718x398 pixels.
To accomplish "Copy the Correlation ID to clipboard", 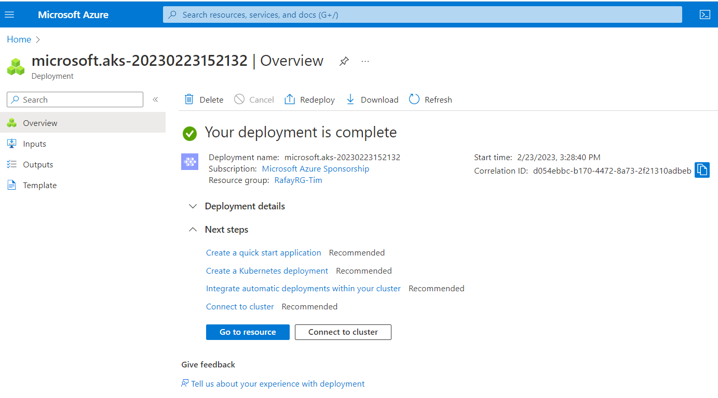I will tap(702, 170).
